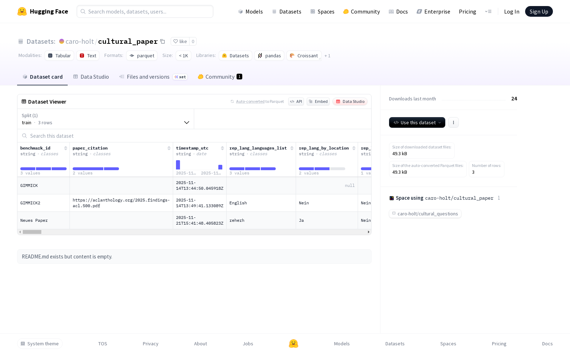Open Enterprise in top navigation
Viewport: 570px width, 356px height.
434,11
